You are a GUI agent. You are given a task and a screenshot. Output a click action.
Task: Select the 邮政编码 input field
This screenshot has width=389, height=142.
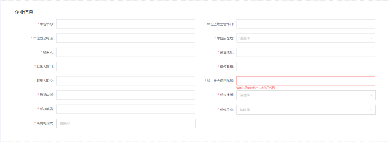tap(126, 109)
